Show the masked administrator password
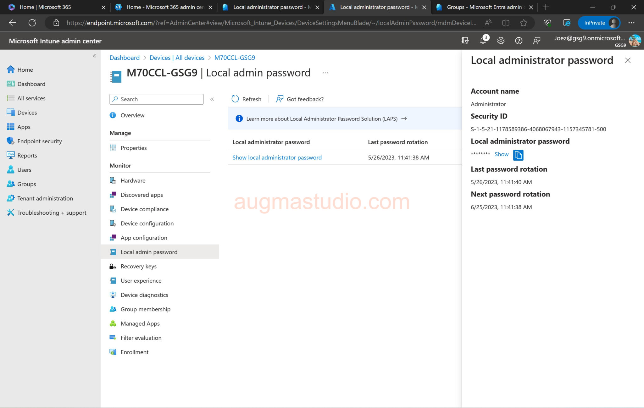Viewport: 644px width, 408px height. pos(501,154)
